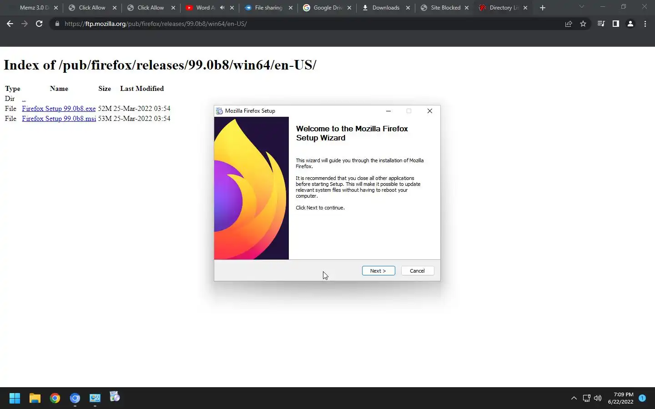
Task: Switch to Google Drive tab
Action: [x=327, y=8]
